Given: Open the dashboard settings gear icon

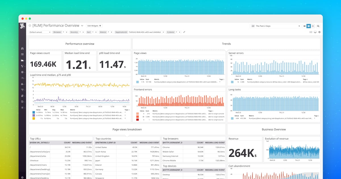Looking at the screenshot, I should pos(319,32).
